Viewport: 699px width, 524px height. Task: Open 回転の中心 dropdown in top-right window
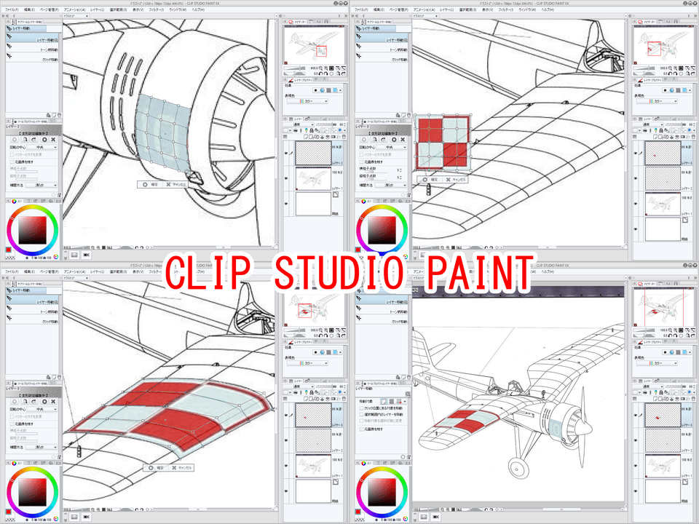[x=392, y=147]
